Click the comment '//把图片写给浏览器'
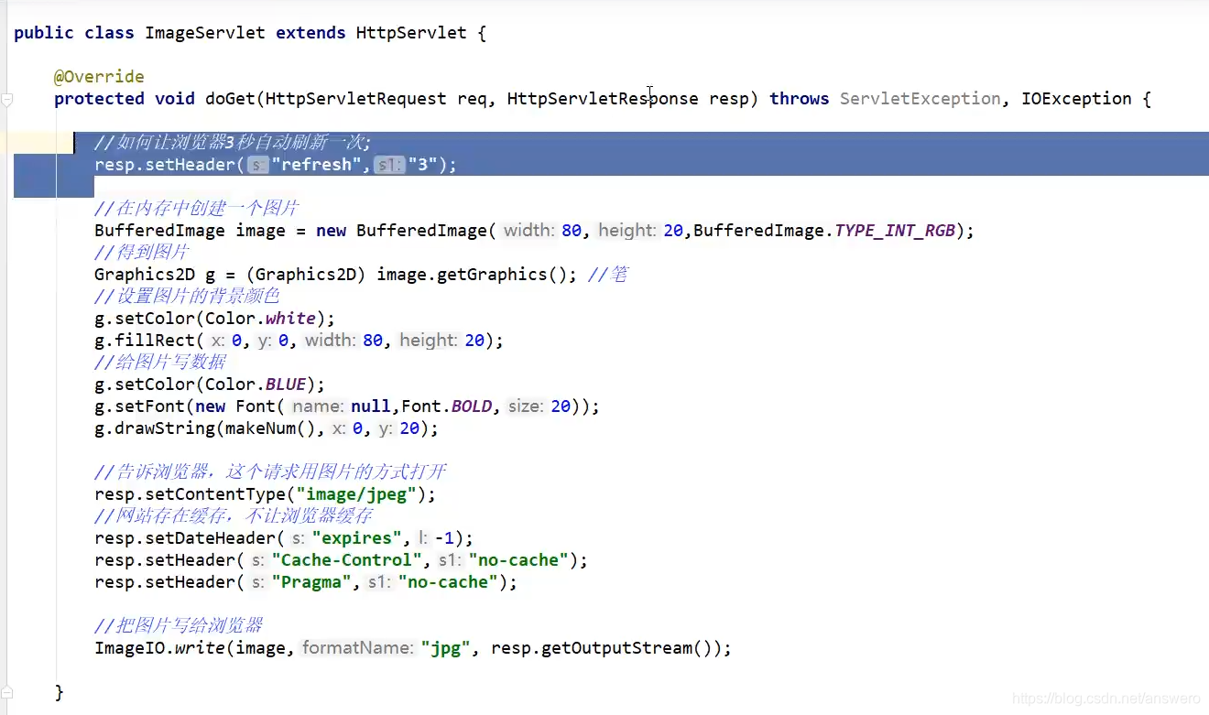 click(179, 626)
